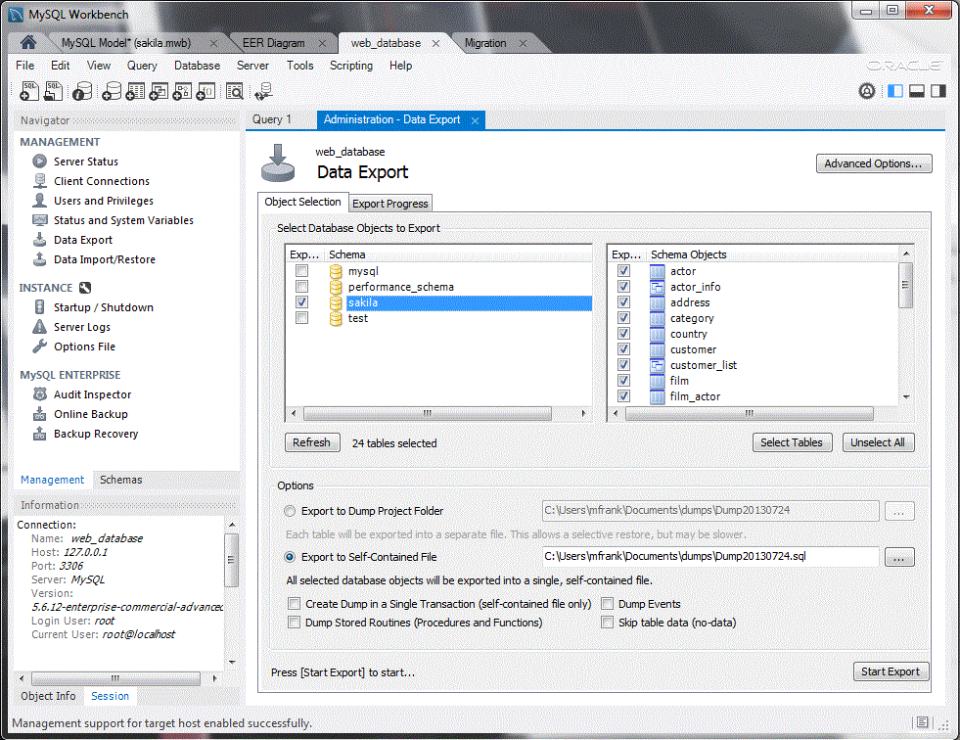Enable Dump Events checkbox
Screen dimensions: 960x740
pyautogui.click(x=608, y=604)
